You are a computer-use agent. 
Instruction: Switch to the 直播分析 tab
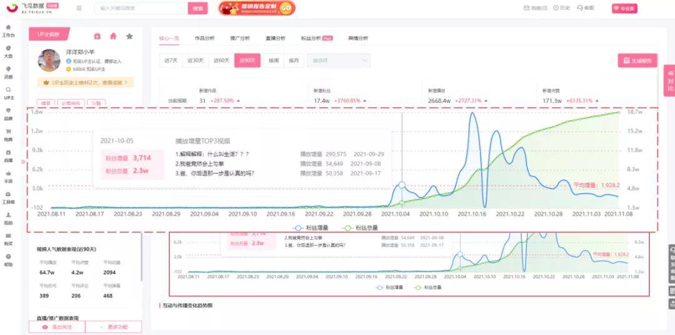pos(276,38)
